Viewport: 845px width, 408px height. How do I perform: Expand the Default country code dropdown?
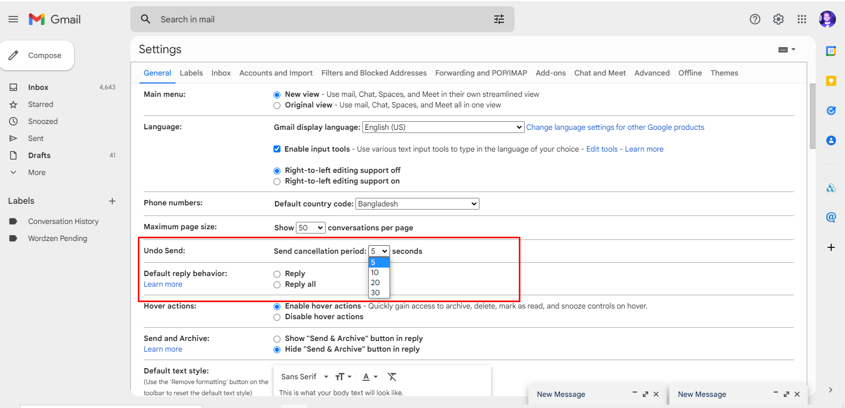coord(417,204)
